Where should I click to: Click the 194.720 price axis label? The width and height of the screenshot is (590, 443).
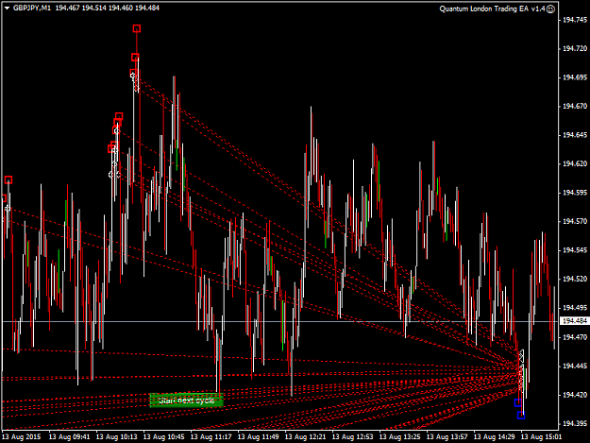pyautogui.click(x=575, y=48)
